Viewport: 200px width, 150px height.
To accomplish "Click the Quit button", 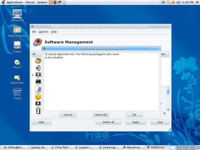I will (x=160, y=122).
